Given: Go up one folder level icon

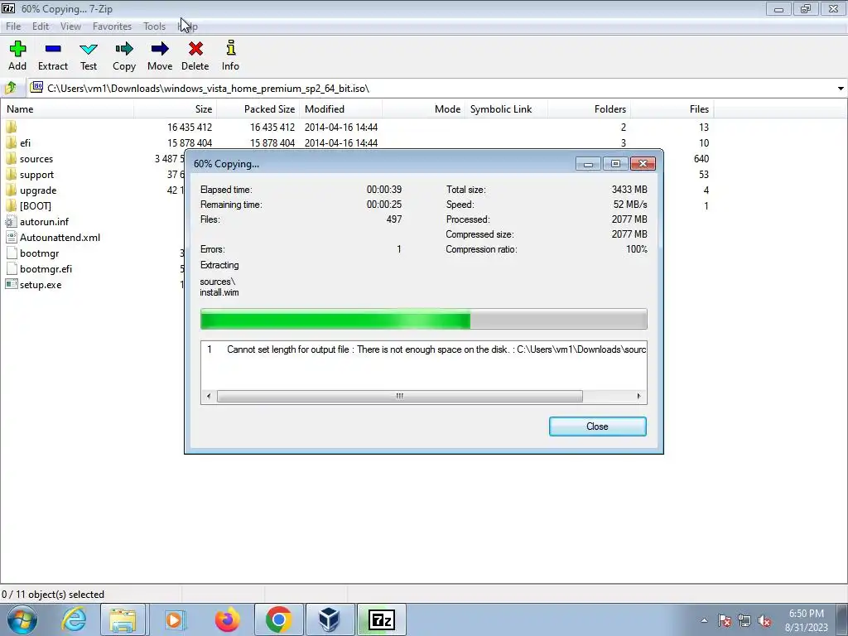Looking at the screenshot, I should [x=11, y=88].
